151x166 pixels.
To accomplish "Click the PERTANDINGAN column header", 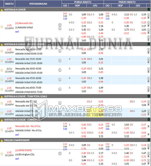I will [38, 4].
